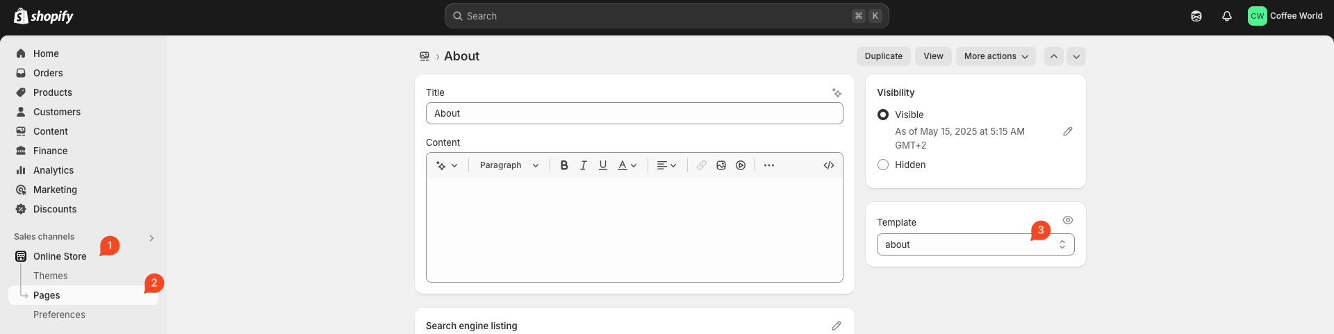Click the Duplicate button
Image resolution: width=1334 pixels, height=334 pixels.
tap(884, 56)
